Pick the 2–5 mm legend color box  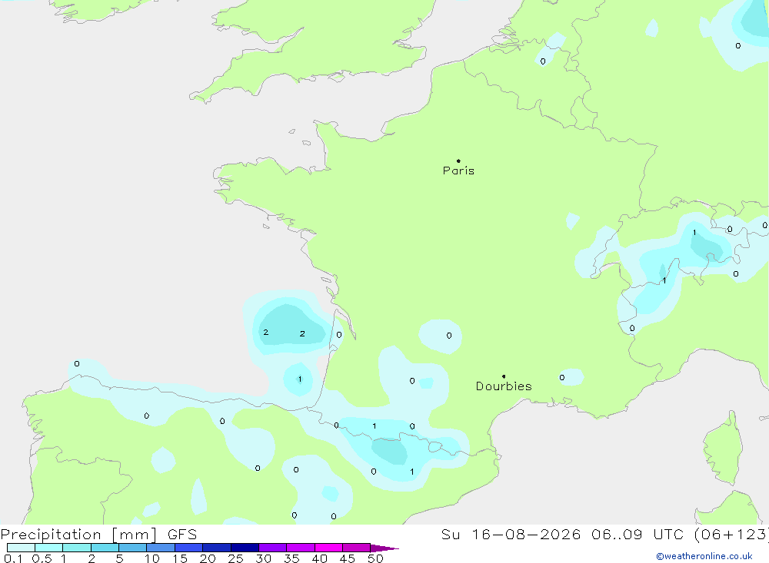click(105, 548)
